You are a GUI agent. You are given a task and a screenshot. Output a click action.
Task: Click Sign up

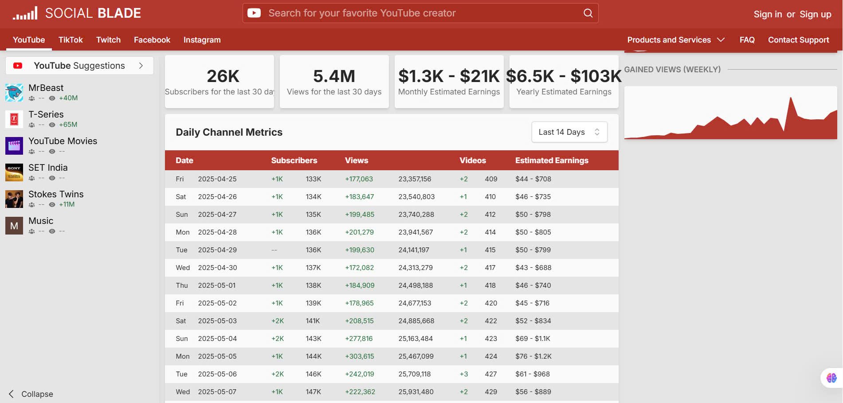click(816, 14)
